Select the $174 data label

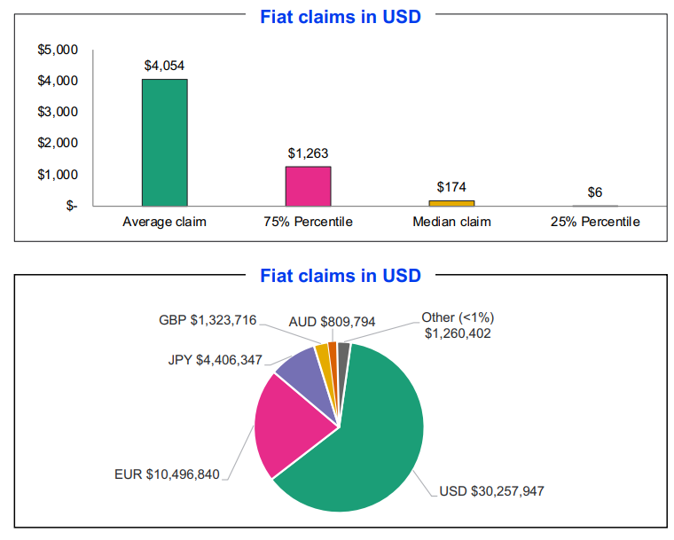[451, 187]
